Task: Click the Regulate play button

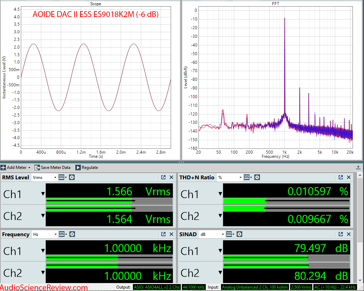Action: pyautogui.click(x=78, y=167)
